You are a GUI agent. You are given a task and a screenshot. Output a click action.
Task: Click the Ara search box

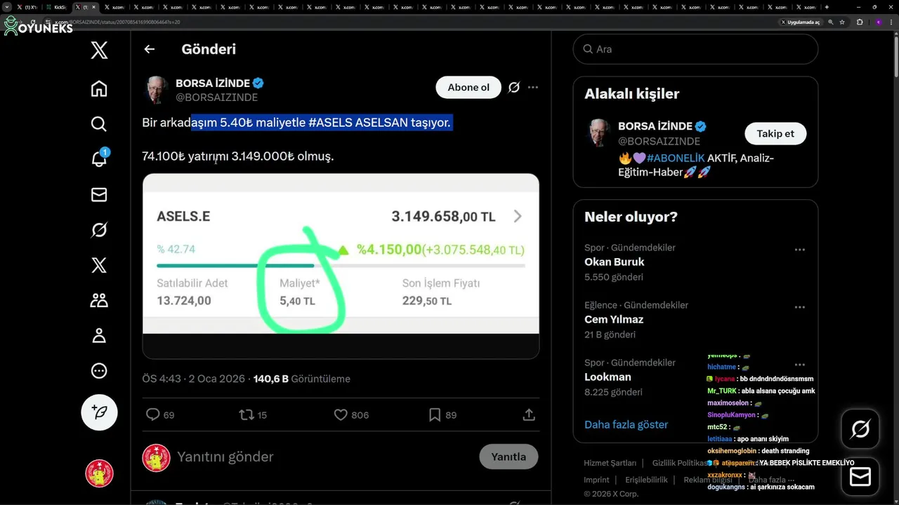[695, 49]
